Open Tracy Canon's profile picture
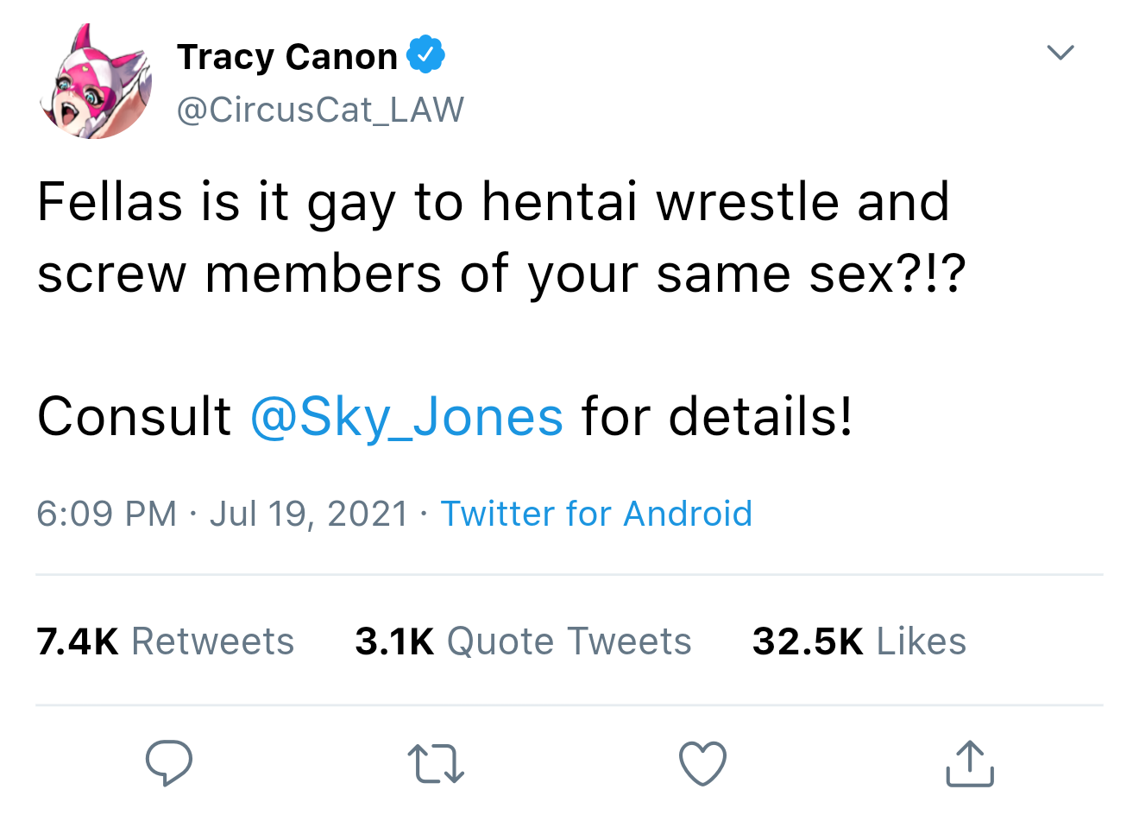Viewport: 1139px width, 821px height. [x=96, y=84]
